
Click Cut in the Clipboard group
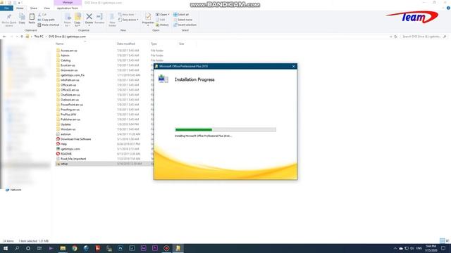42,15
